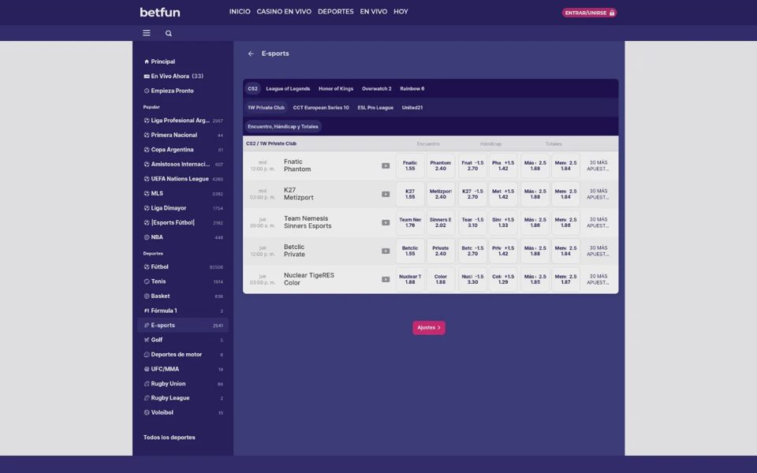The width and height of the screenshot is (757, 473).
Task: Bet on Phantom at 2.40
Action: pos(440,166)
